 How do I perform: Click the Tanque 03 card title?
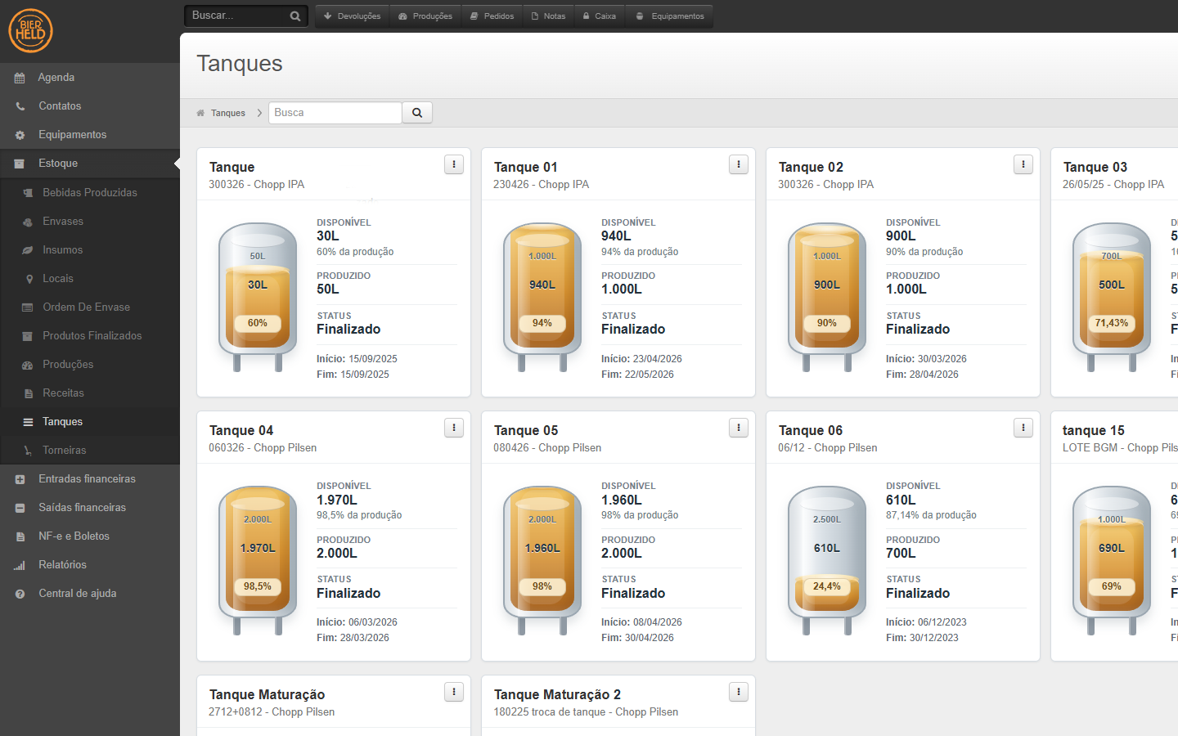pyautogui.click(x=1095, y=167)
